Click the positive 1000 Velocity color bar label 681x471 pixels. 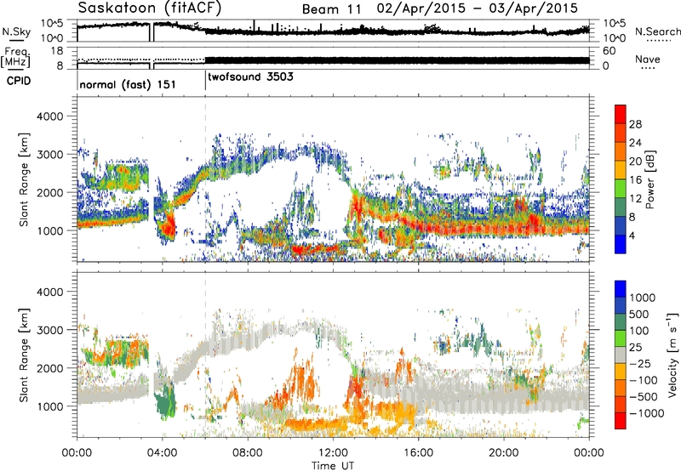click(x=643, y=298)
